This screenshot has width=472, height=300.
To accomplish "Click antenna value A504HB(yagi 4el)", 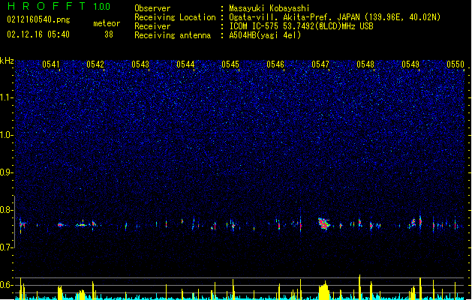I will click(x=265, y=35).
